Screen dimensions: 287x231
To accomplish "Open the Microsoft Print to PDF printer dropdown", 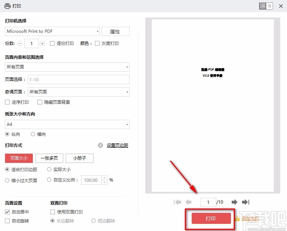I will click(52, 31).
